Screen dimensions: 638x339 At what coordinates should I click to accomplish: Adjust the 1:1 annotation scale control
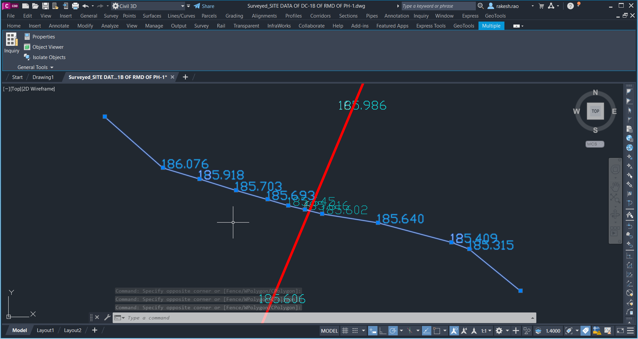point(485,330)
